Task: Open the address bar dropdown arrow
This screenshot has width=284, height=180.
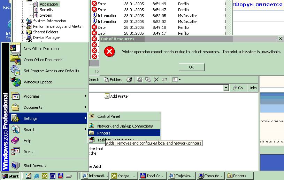Action: [226, 88]
